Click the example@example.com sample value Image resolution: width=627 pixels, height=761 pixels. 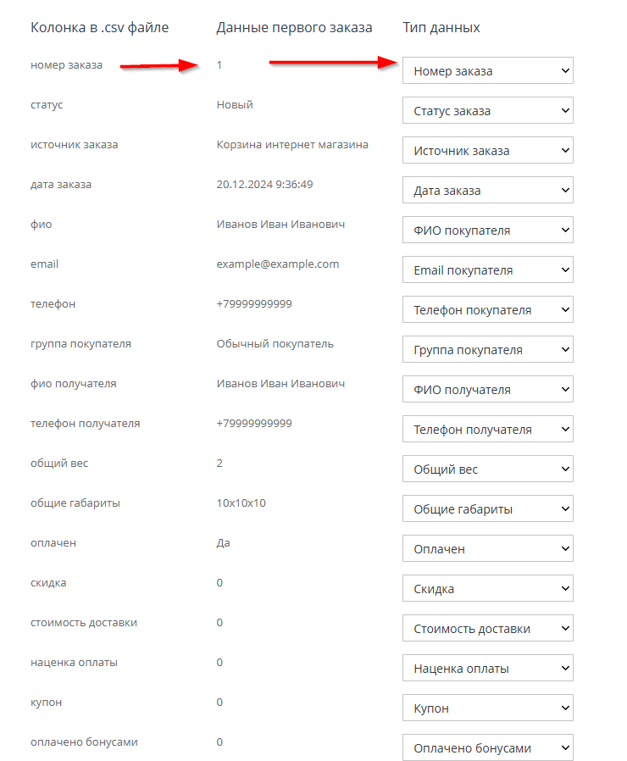pos(277,264)
